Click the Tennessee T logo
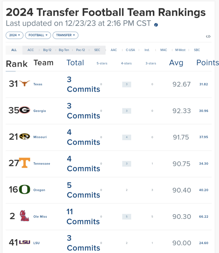The height and width of the screenshot is (253, 219). (x=24, y=163)
